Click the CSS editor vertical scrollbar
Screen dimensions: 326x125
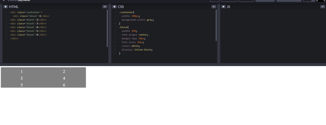tap(216, 25)
